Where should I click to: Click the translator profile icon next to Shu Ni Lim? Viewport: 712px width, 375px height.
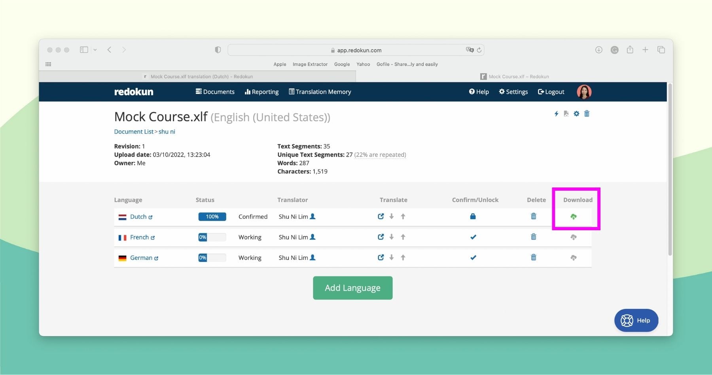312,216
